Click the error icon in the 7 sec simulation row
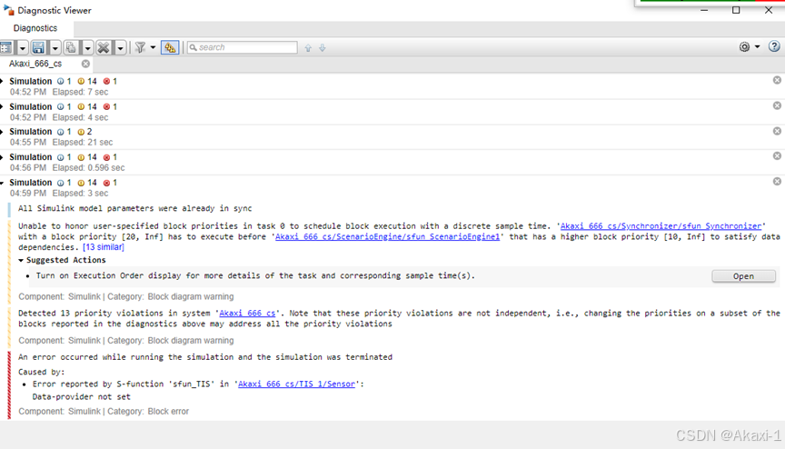This screenshot has width=785, height=449. tap(106, 81)
